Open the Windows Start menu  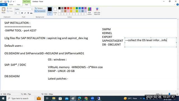(x=3, y=98)
